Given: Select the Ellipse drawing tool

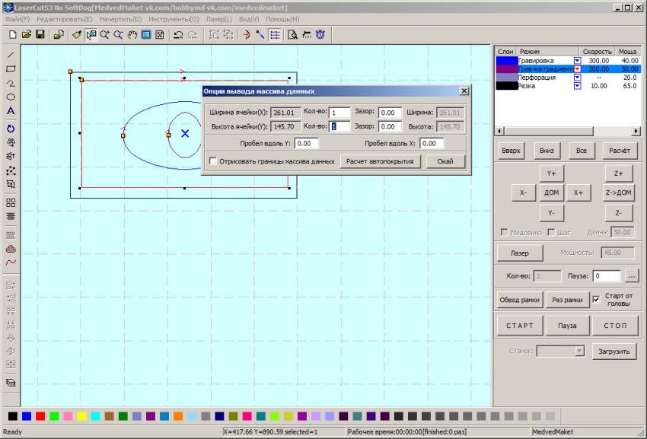Looking at the screenshot, I should pyautogui.click(x=11, y=97).
